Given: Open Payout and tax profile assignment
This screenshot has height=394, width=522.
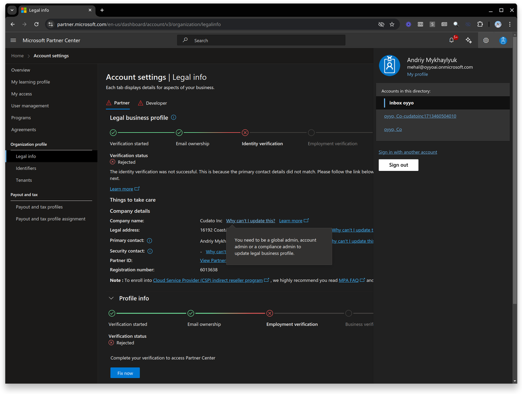Looking at the screenshot, I should coord(51,219).
